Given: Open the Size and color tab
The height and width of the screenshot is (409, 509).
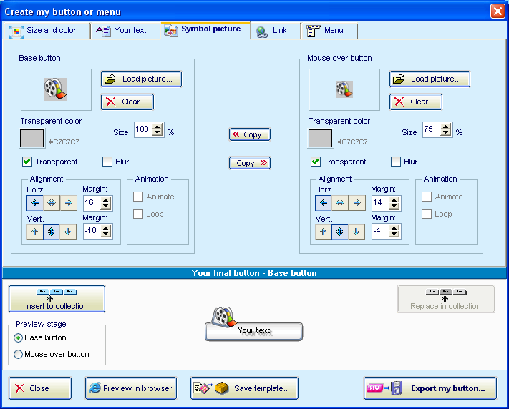Looking at the screenshot, I should tap(47, 31).
